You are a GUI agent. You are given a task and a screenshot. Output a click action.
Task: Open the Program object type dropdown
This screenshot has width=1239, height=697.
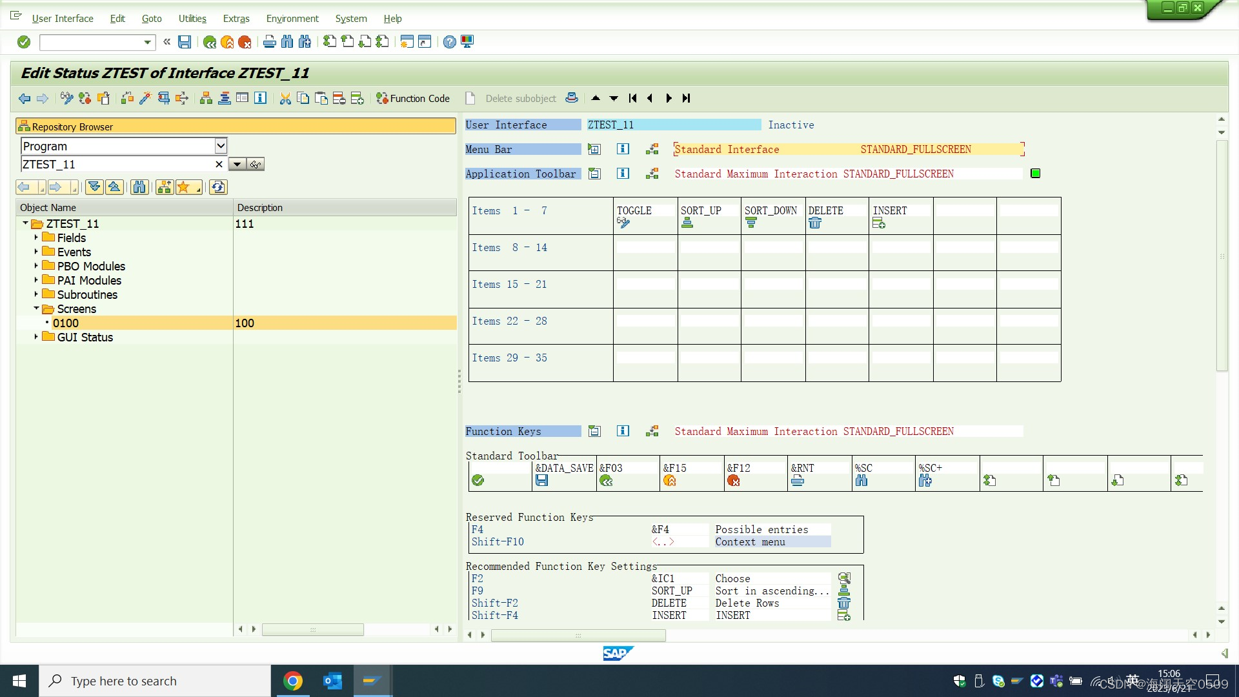point(221,146)
